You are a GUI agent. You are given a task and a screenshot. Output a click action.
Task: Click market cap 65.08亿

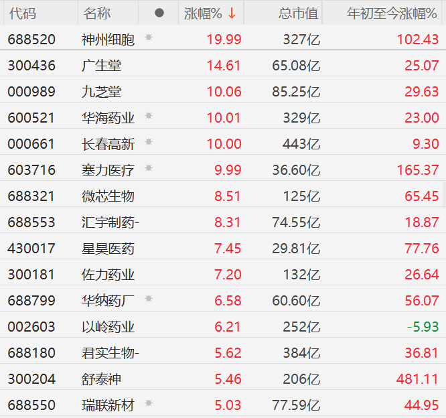pos(296,66)
